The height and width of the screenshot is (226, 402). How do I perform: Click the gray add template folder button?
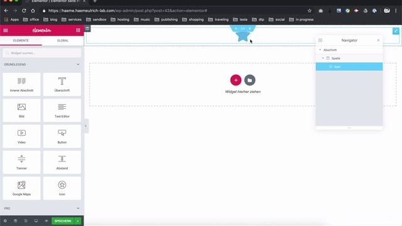pos(250,80)
